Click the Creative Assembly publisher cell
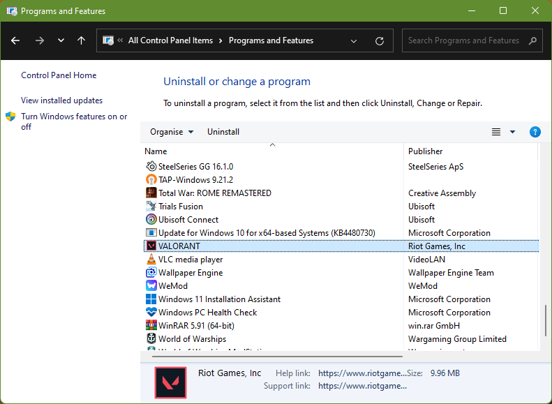Image resolution: width=552 pixels, height=404 pixels. click(442, 193)
